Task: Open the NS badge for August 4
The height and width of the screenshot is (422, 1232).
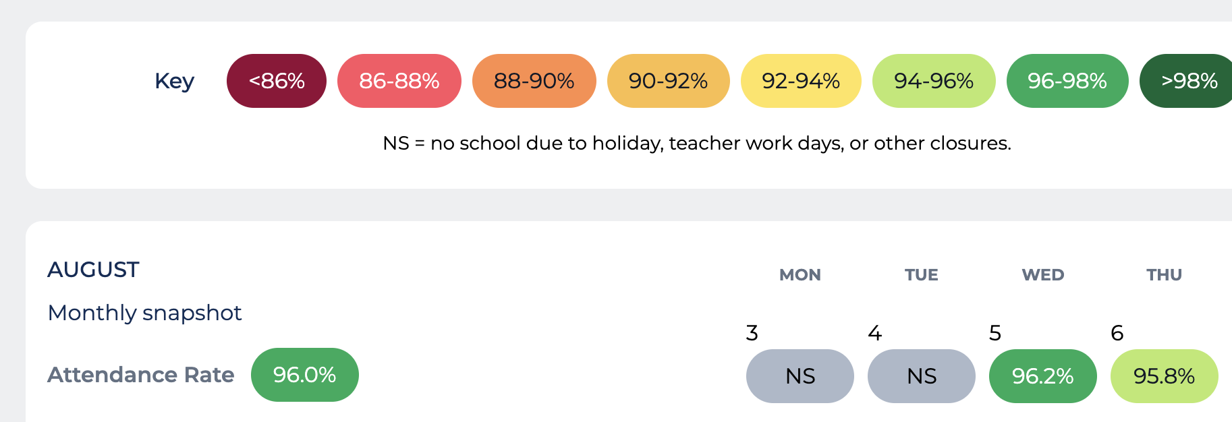Action: click(922, 376)
